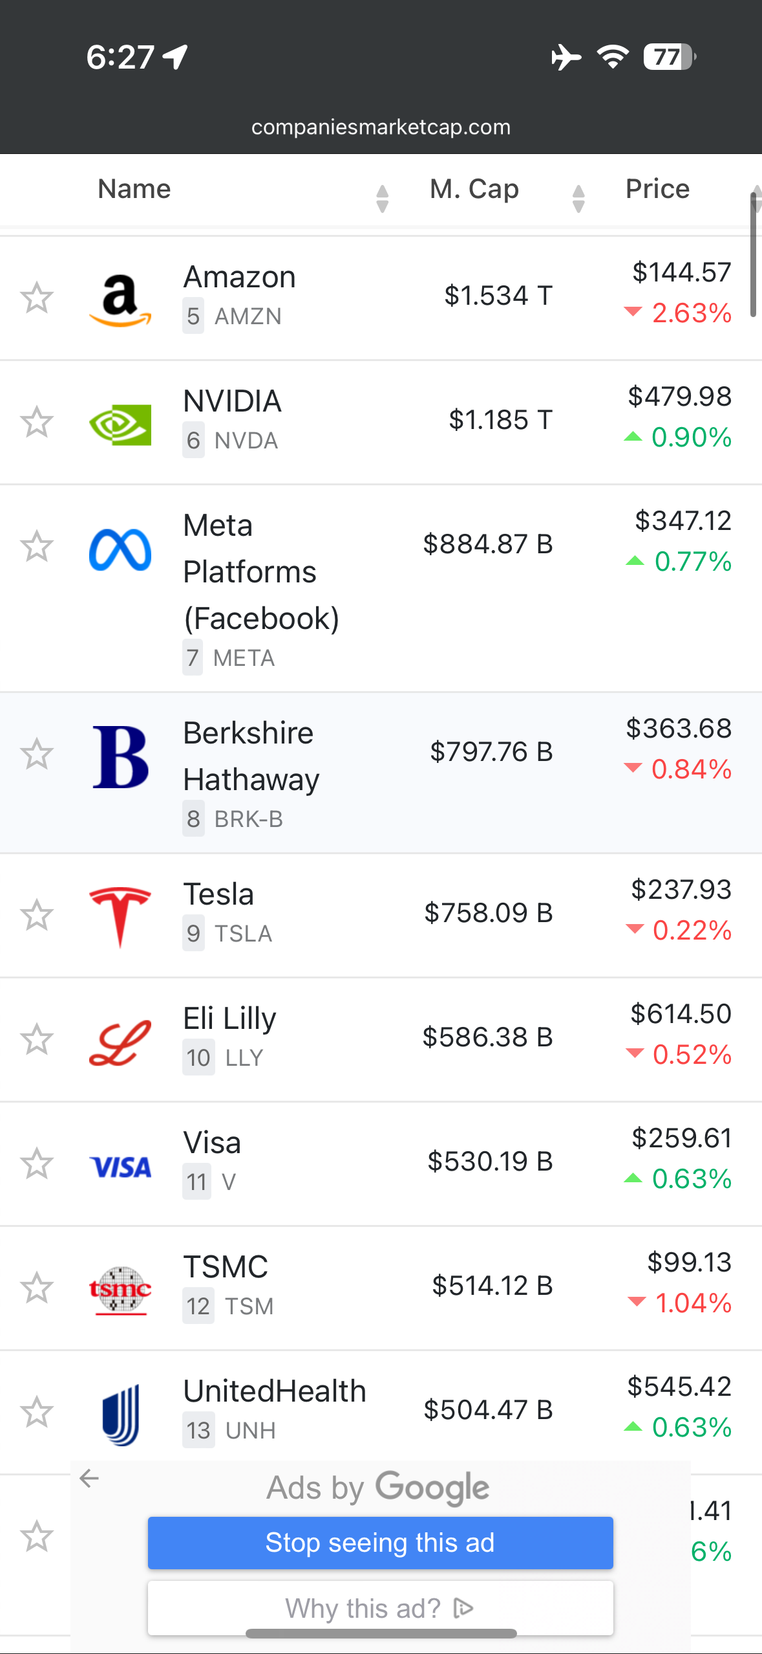Image resolution: width=762 pixels, height=1654 pixels.
Task: Tap the Tesla logo icon
Action: 120,916
